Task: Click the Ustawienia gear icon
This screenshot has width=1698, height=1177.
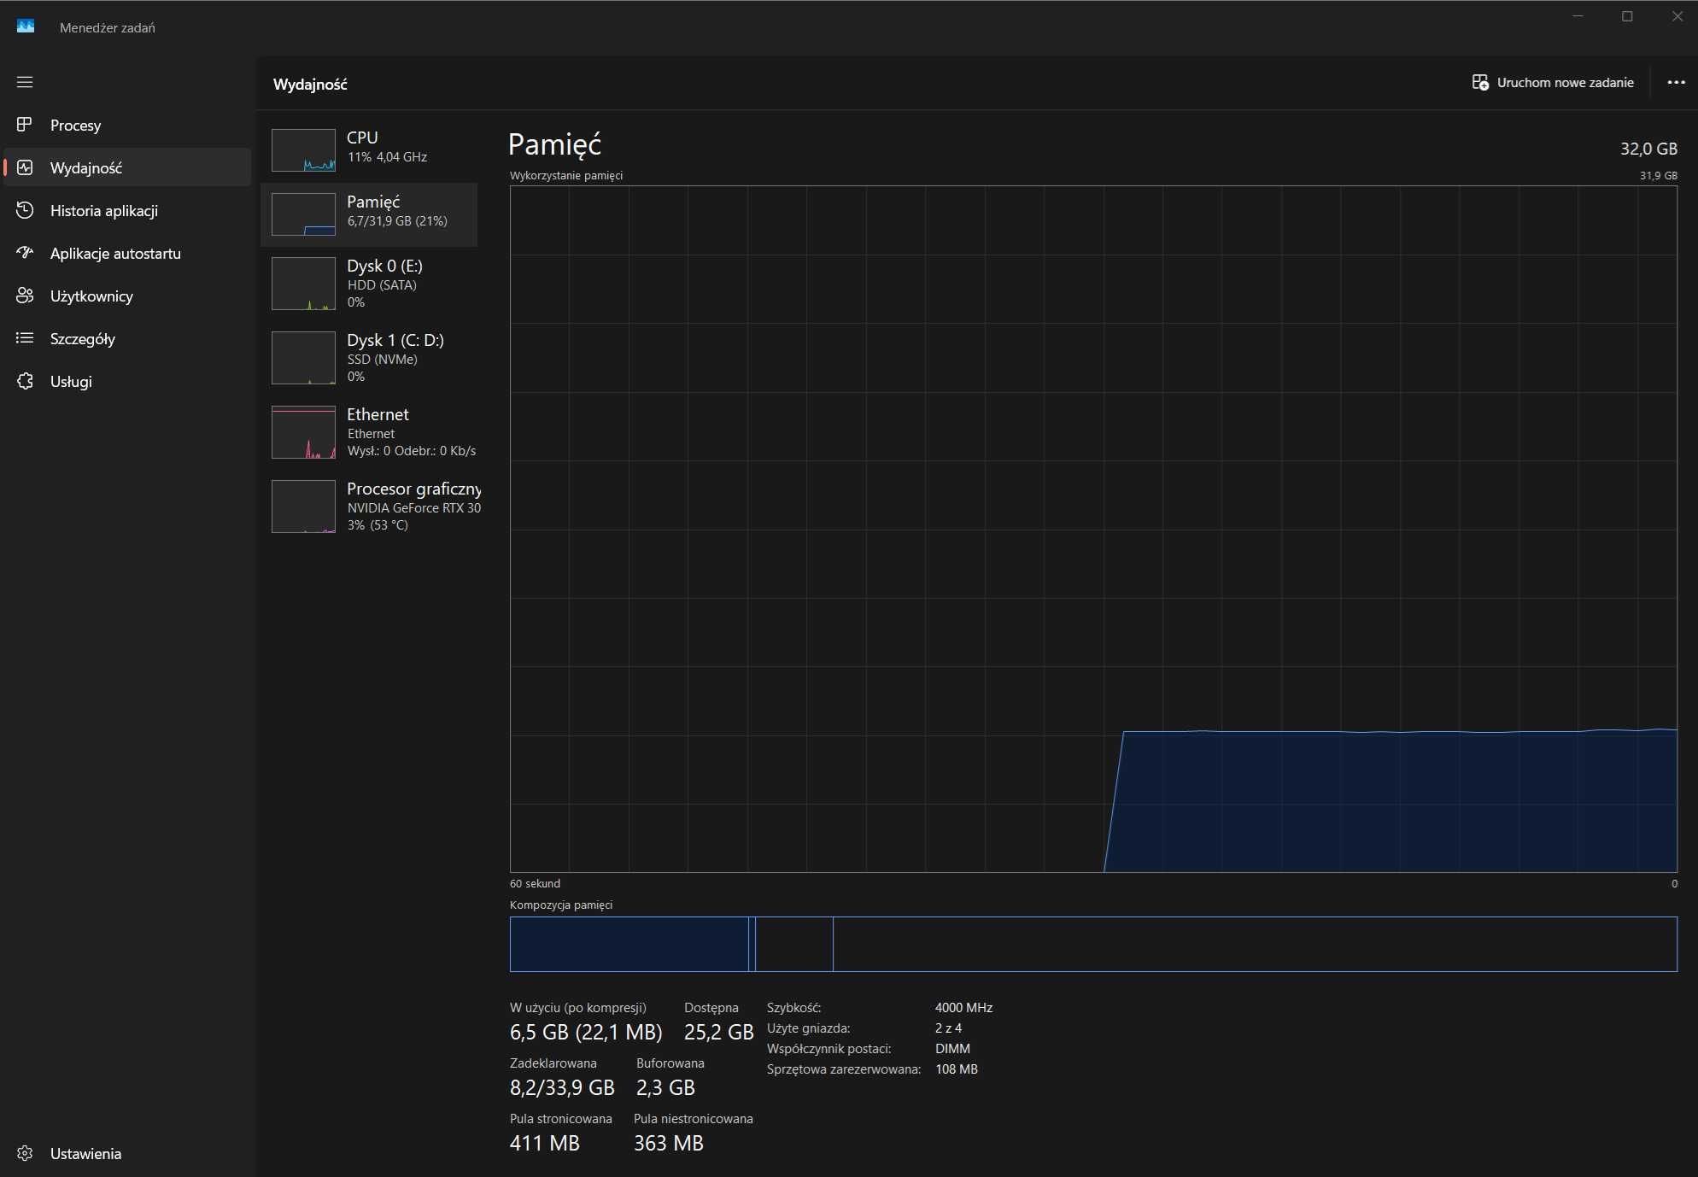Action: coord(25,1153)
